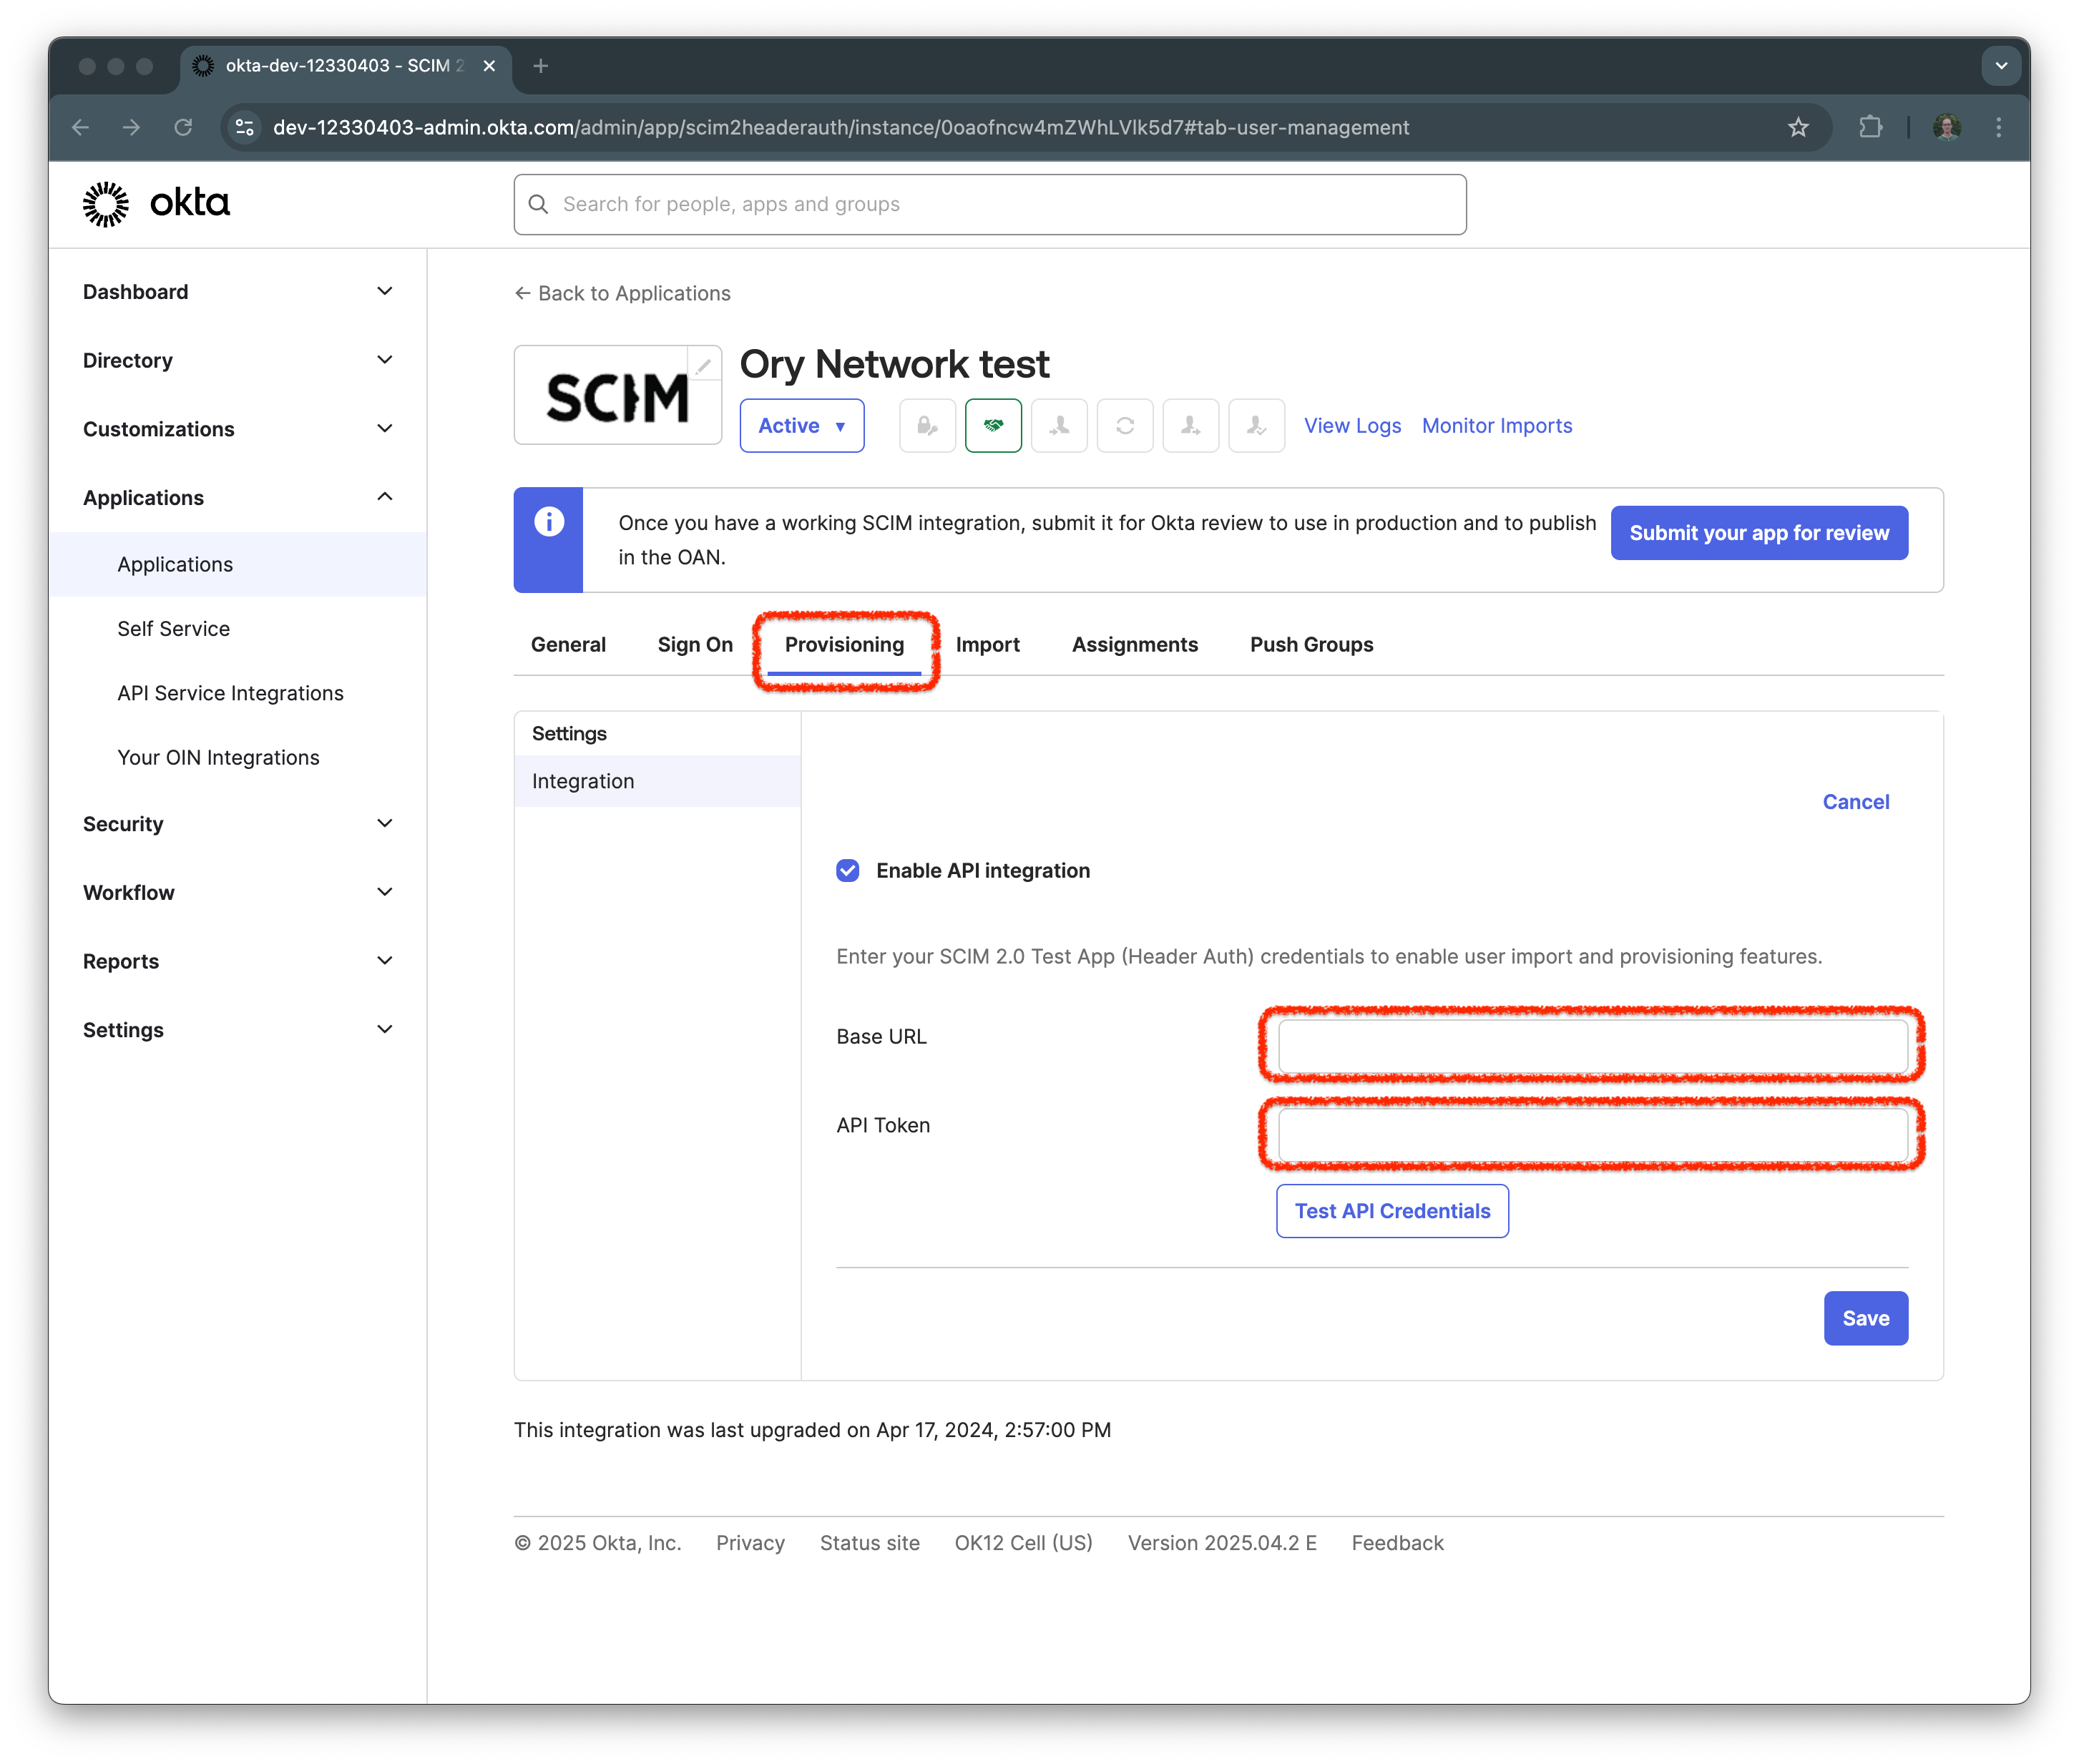Viewport: 2079px width, 1764px height.
Task: Click the push user status icon
Action: pyautogui.click(x=1190, y=425)
